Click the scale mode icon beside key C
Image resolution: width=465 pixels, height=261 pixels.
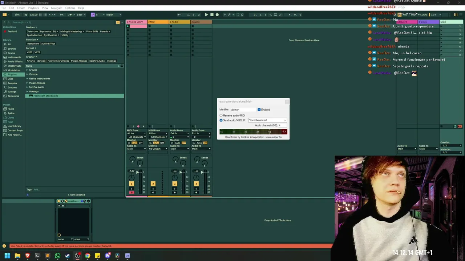[x=93, y=14]
